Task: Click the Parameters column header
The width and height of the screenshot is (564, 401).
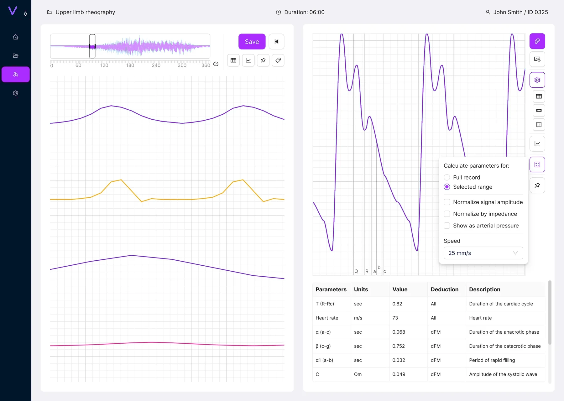Action: click(x=331, y=289)
